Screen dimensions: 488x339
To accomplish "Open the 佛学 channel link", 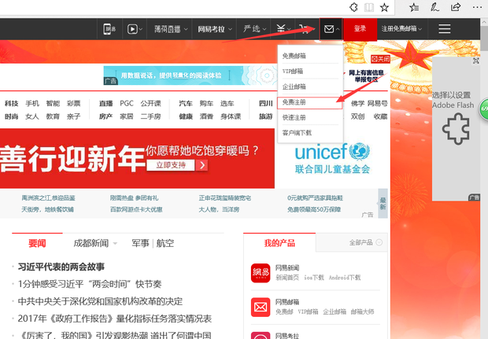I will tap(357, 104).
